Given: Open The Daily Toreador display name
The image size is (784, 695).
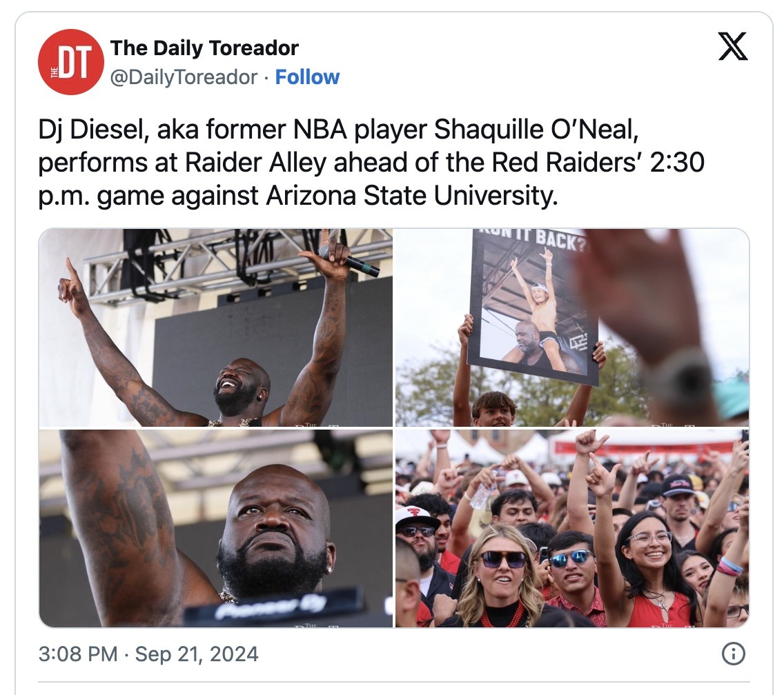Looking at the screenshot, I should (x=204, y=48).
